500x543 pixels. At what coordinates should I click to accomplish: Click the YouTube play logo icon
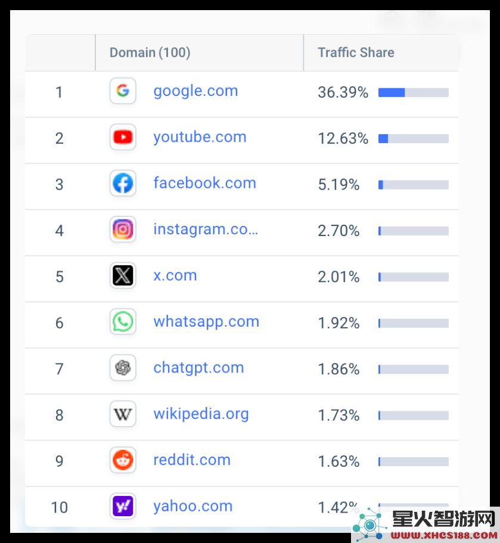tap(123, 137)
